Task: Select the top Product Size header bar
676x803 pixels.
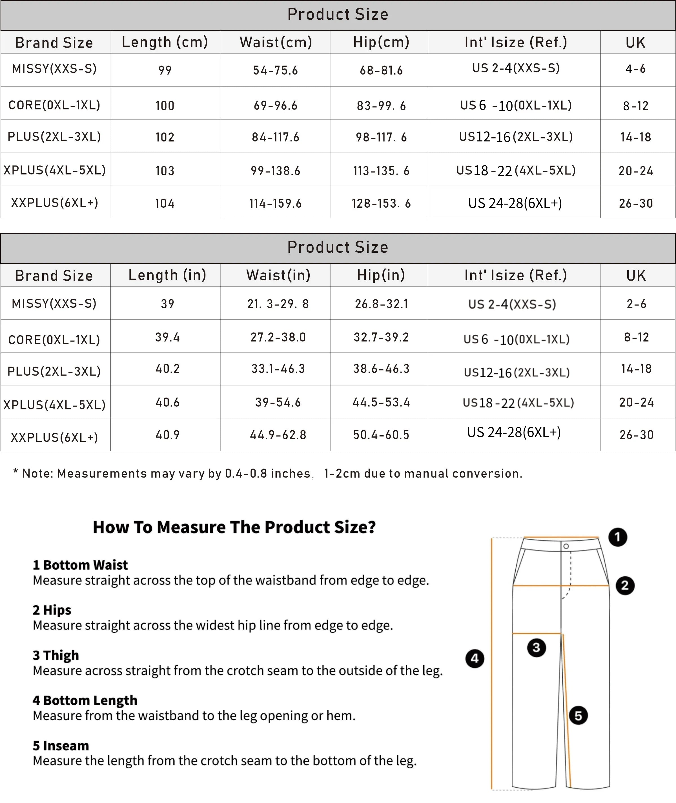Action: pyautogui.click(x=338, y=15)
